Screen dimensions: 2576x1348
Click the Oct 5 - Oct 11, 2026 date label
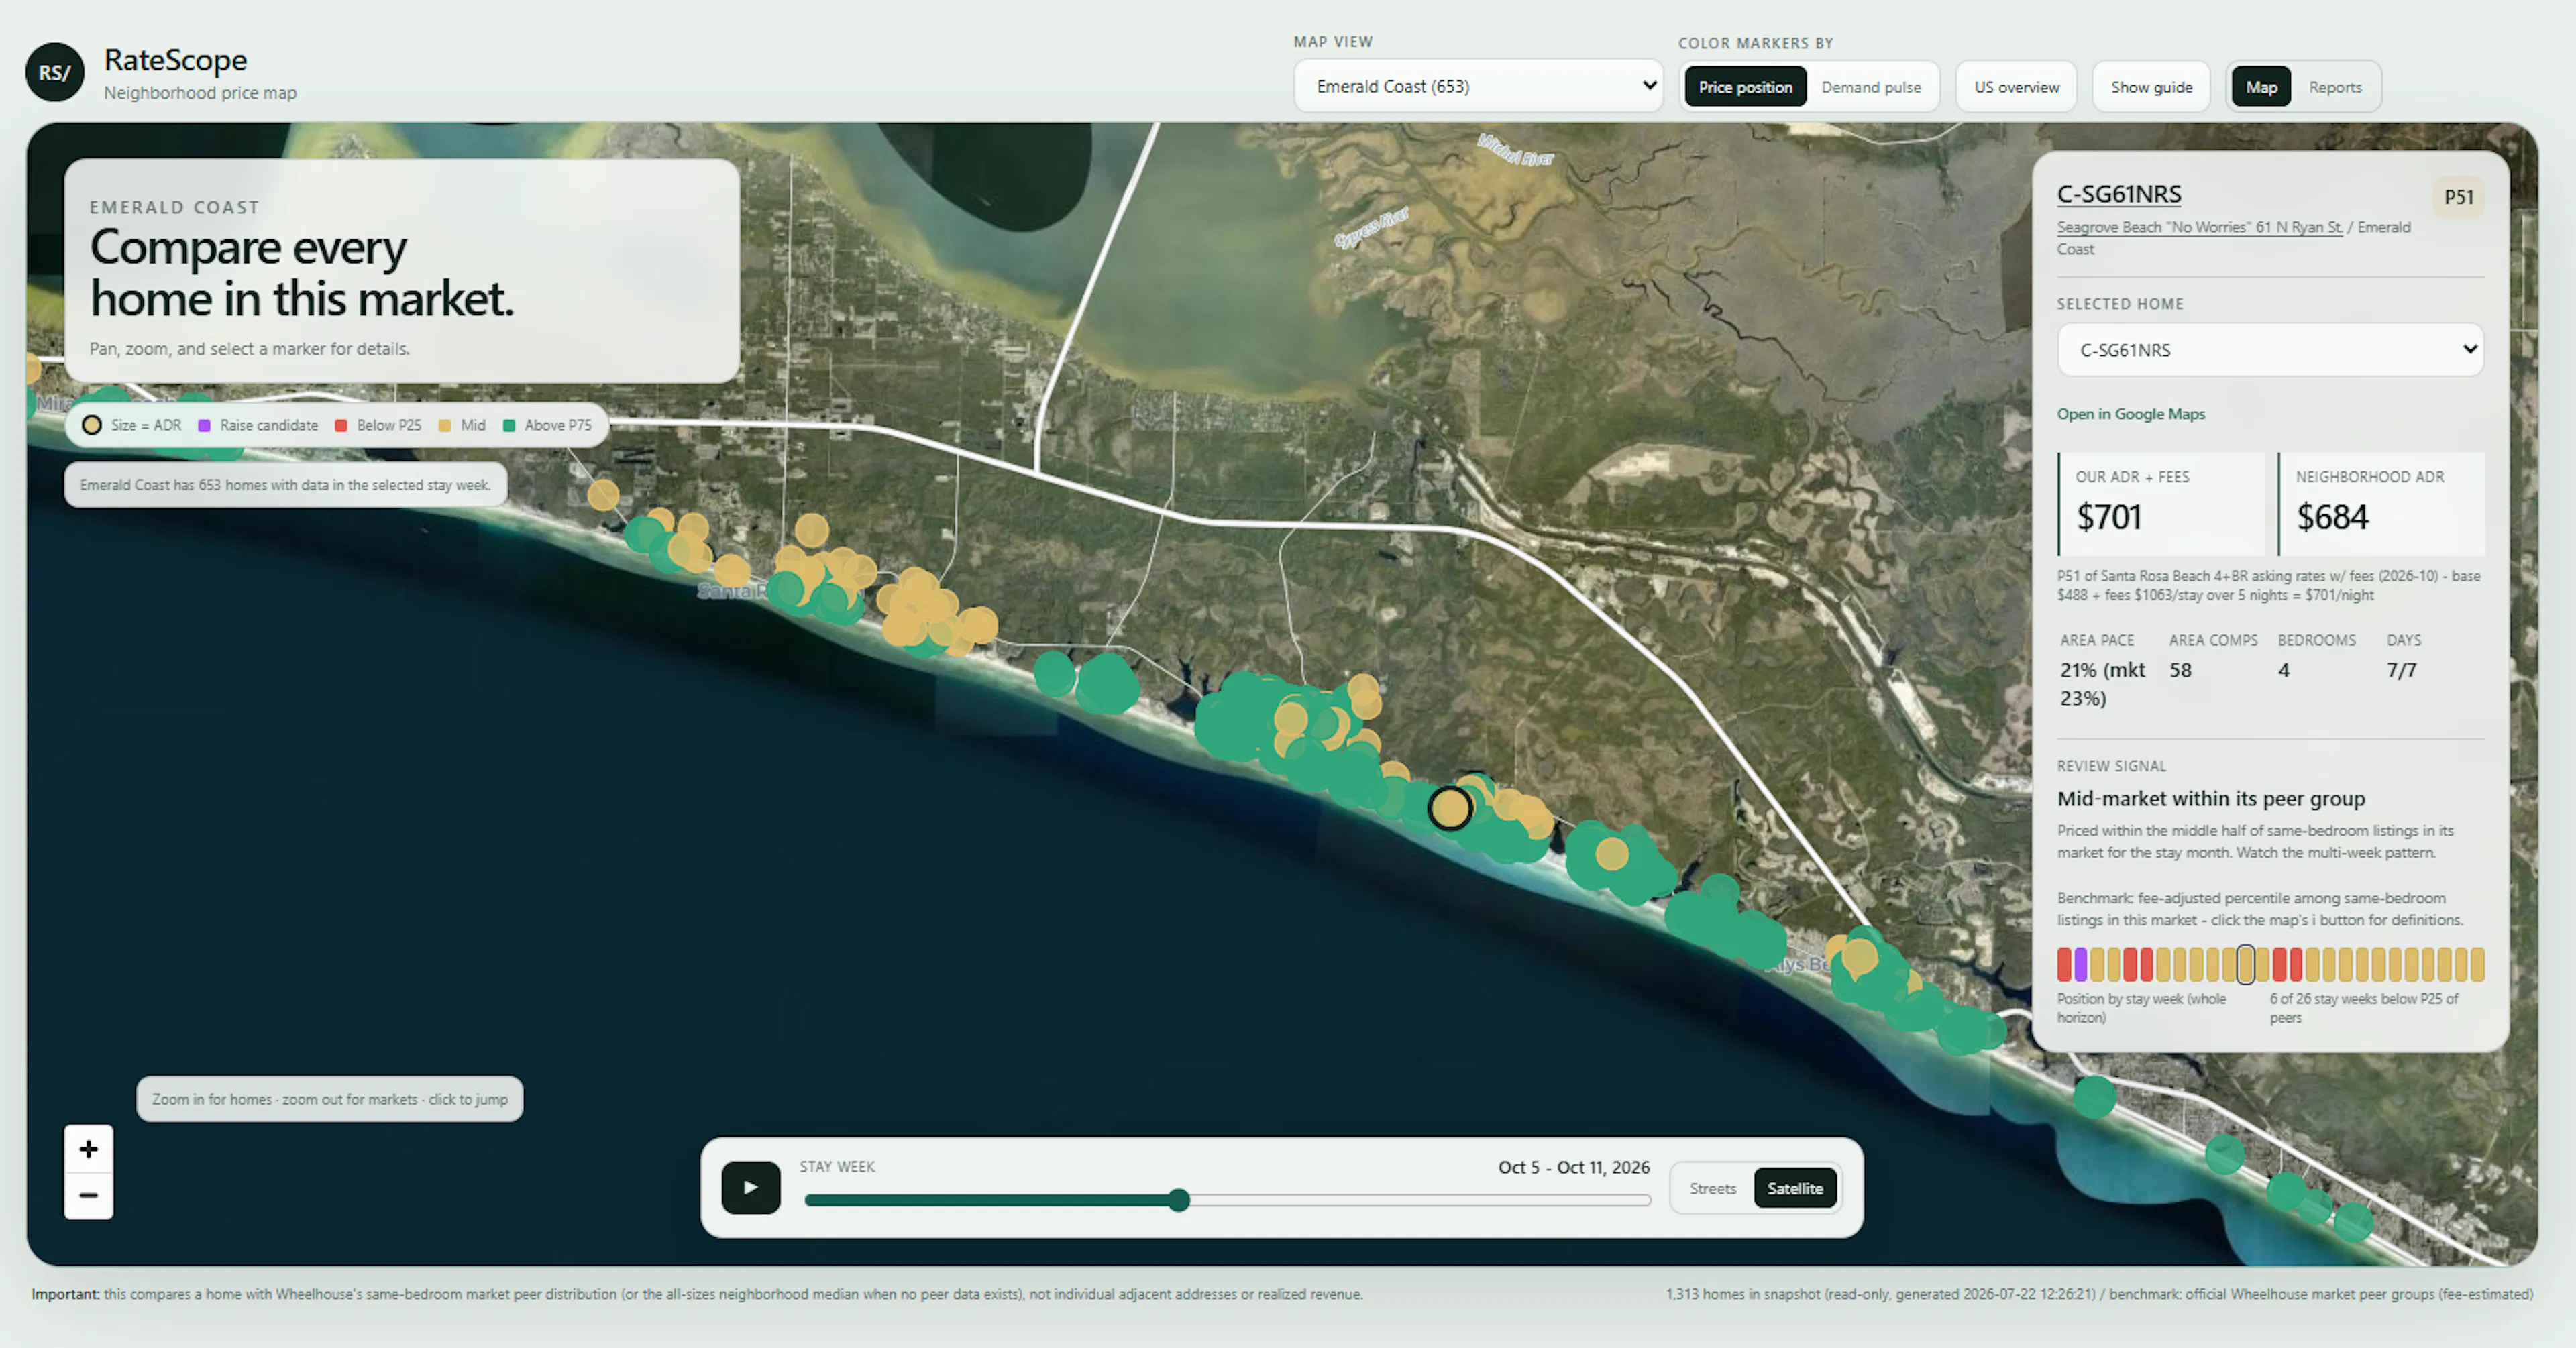[x=1573, y=1167]
